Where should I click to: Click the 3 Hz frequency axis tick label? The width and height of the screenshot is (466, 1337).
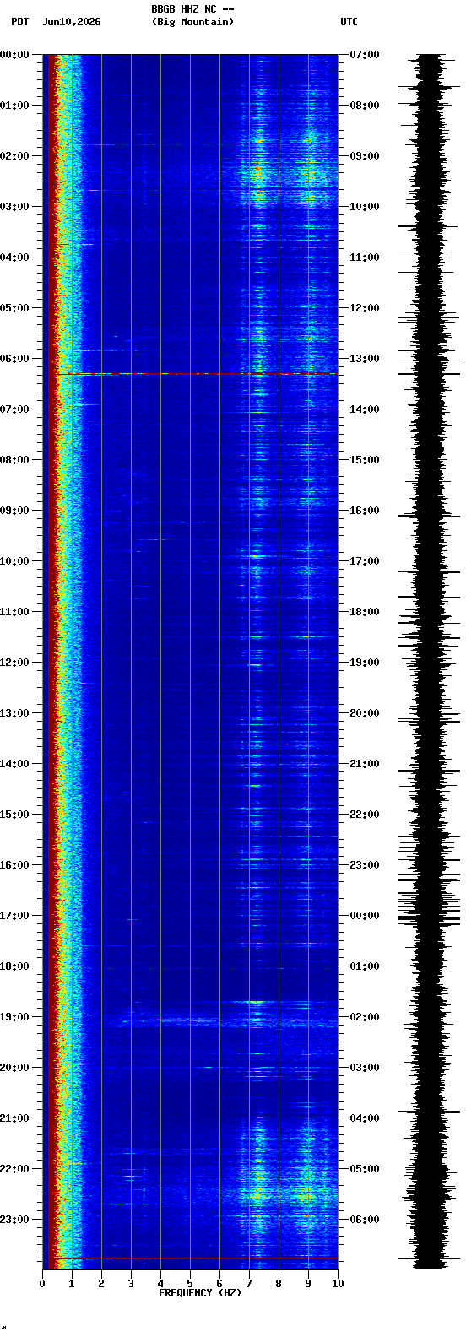pyautogui.click(x=131, y=1284)
